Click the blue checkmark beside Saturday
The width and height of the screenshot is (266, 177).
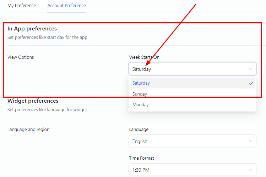[x=251, y=83]
